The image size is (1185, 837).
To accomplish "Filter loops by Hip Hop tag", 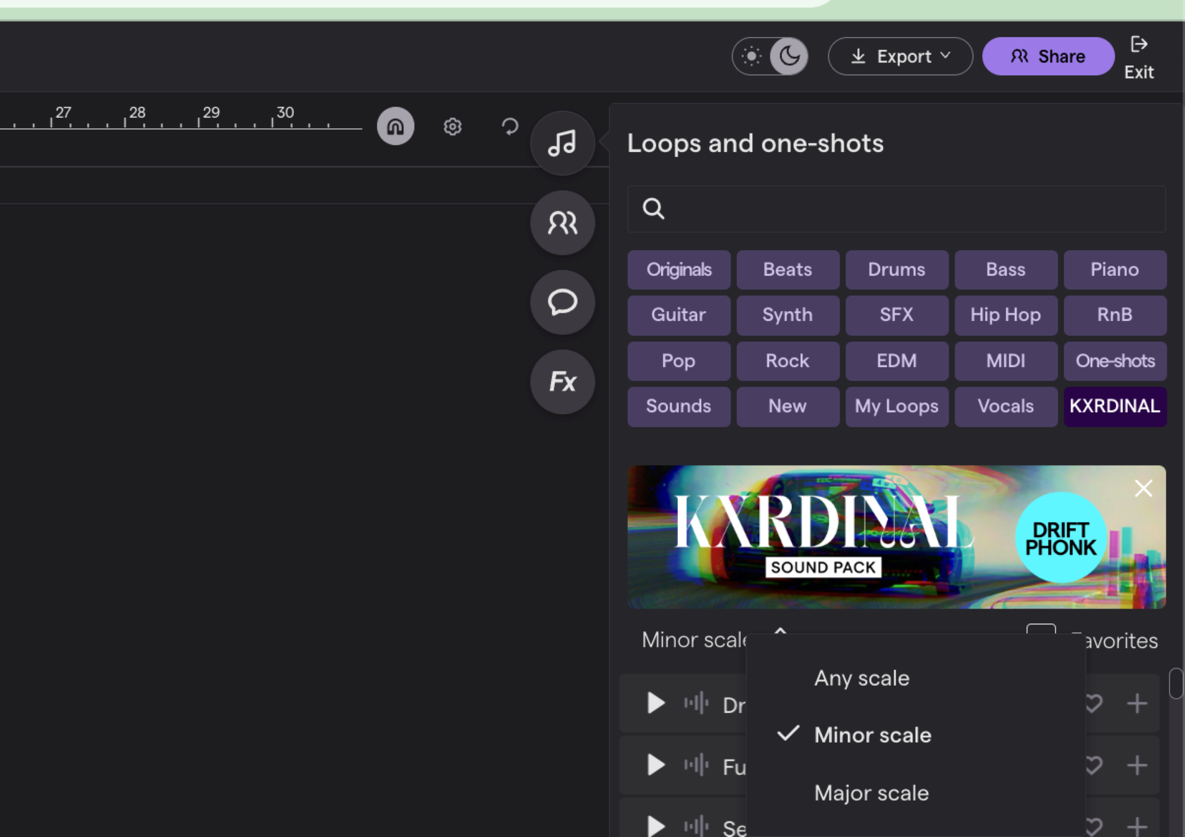I will click(x=1005, y=315).
